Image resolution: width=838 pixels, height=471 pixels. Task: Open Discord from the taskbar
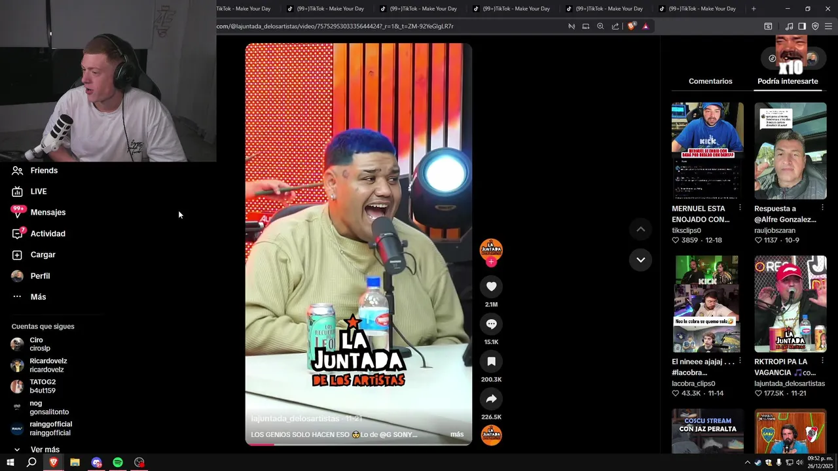coord(96,462)
